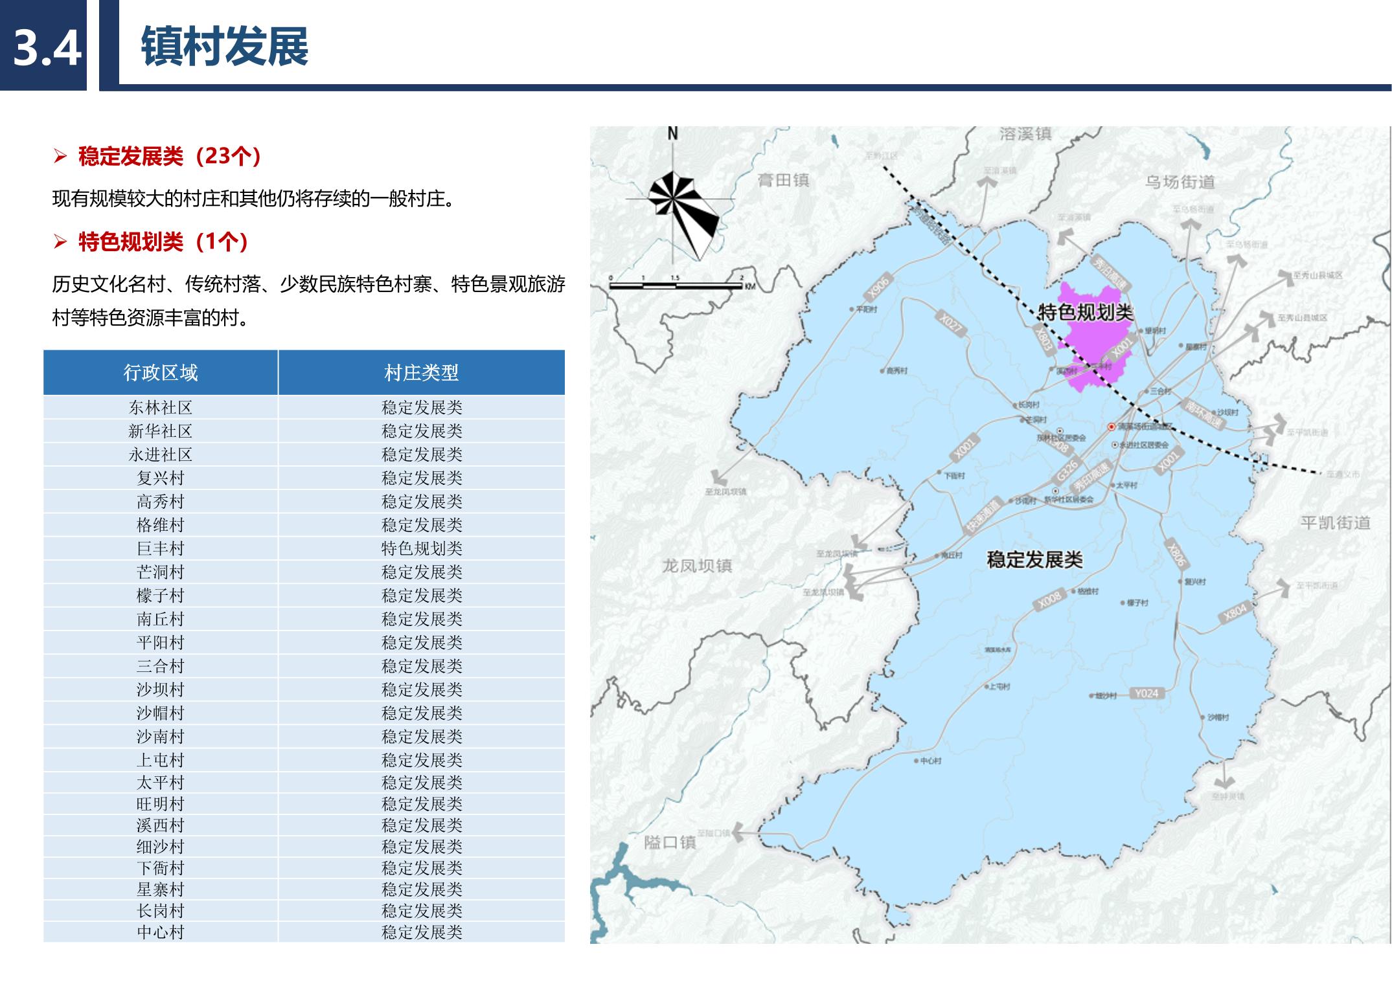Click the Y024 road label badge
The image size is (1392, 984).
1147,693
